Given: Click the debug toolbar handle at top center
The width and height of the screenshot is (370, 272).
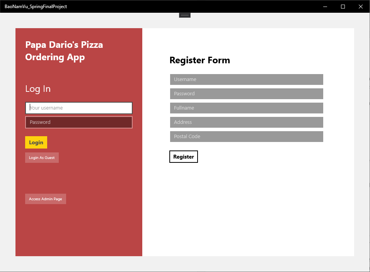Looking at the screenshot, I should point(185,15).
